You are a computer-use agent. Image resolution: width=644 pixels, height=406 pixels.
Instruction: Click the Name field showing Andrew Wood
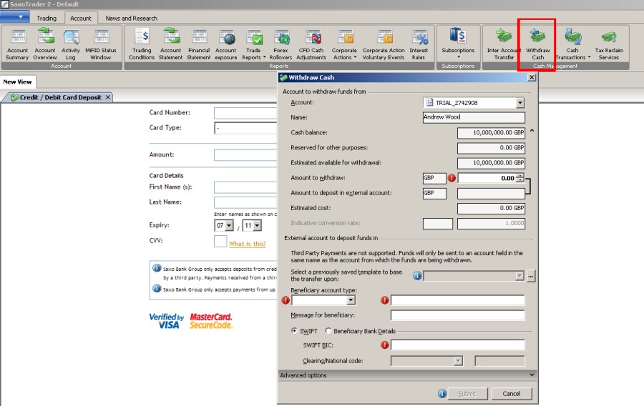474,117
